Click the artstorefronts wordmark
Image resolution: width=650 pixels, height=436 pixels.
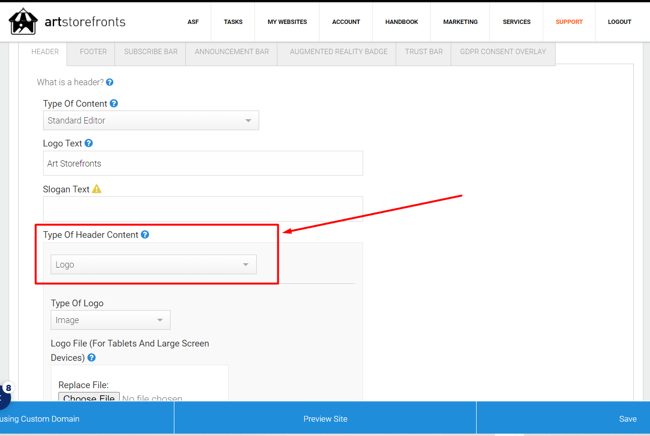pos(85,22)
